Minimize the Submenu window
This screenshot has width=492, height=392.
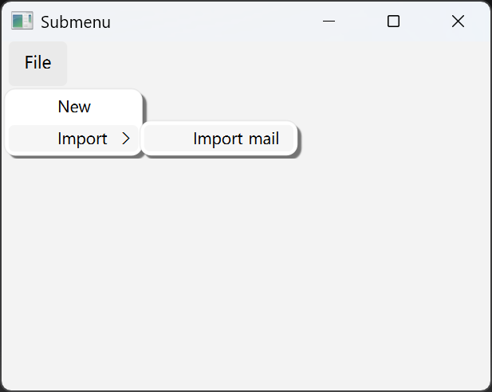[x=329, y=22]
